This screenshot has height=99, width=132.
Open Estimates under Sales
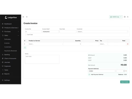[7, 39]
